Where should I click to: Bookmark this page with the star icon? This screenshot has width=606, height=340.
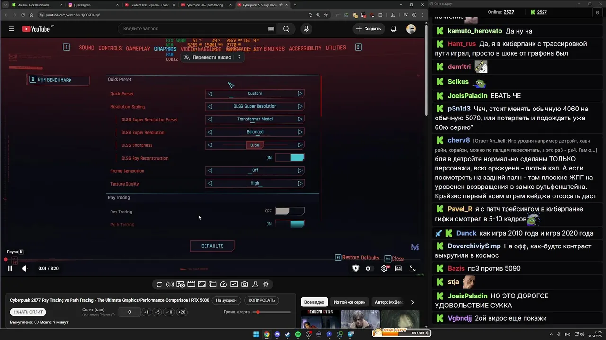pos(326,15)
